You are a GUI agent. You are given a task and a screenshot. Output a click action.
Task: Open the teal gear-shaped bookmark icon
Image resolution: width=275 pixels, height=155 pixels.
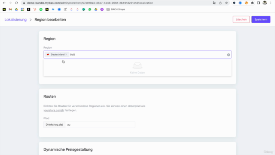pyautogui.click(x=84, y=9)
